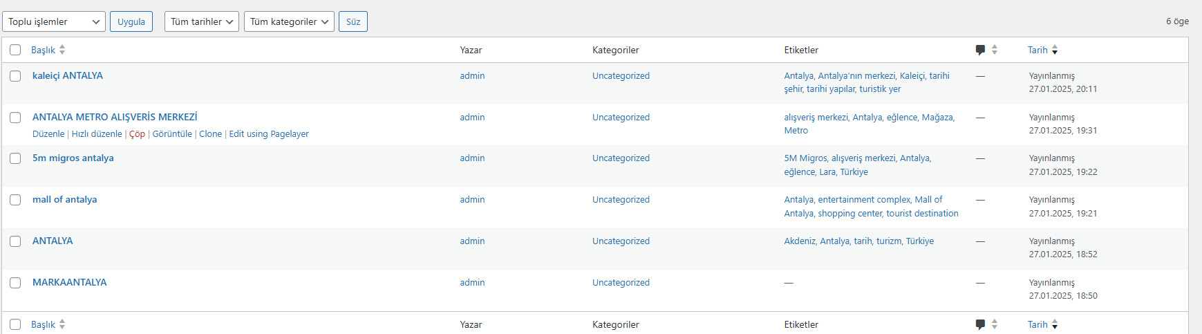Tick checkbox for mall of antalya
This screenshot has width=1202, height=334.
[x=15, y=200]
